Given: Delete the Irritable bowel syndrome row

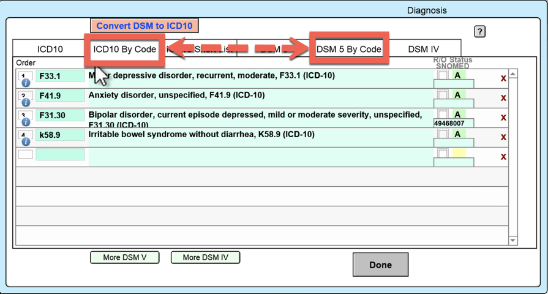Looking at the screenshot, I should 503,137.
